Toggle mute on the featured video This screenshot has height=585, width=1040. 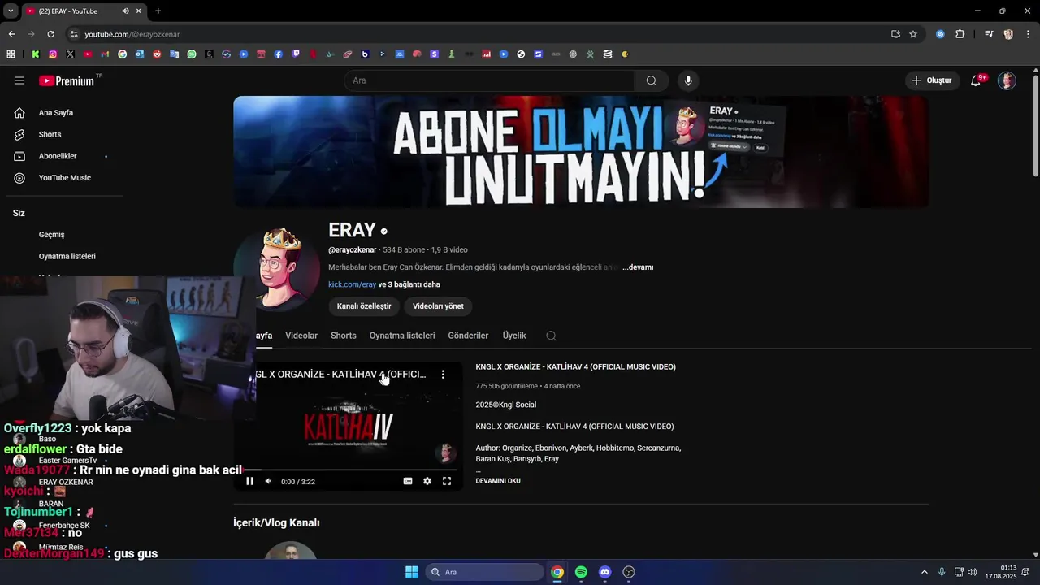click(x=268, y=481)
